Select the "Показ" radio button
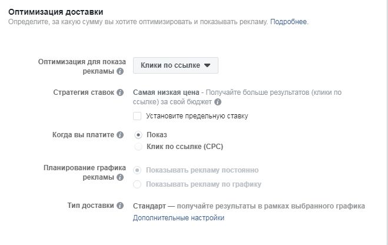Image resolution: width=388 pixels, height=245 pixels. click(138, 135)
